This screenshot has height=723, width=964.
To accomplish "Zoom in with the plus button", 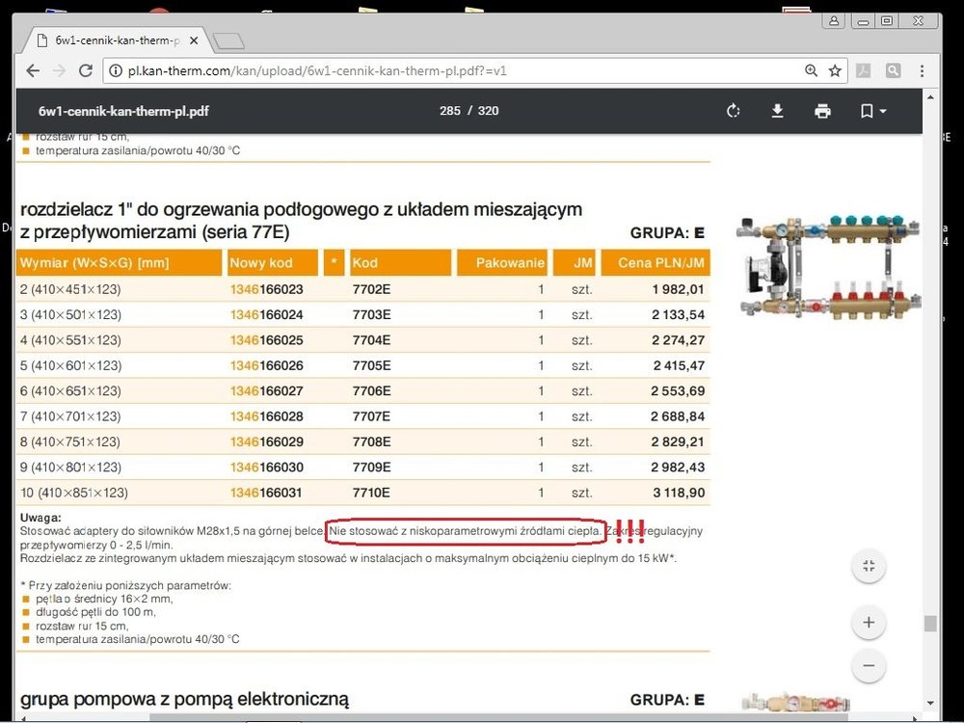I will tap(869, 623).
